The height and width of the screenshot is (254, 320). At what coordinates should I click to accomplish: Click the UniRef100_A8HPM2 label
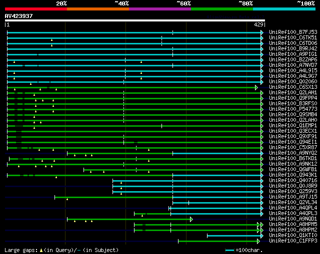(293, 230)
